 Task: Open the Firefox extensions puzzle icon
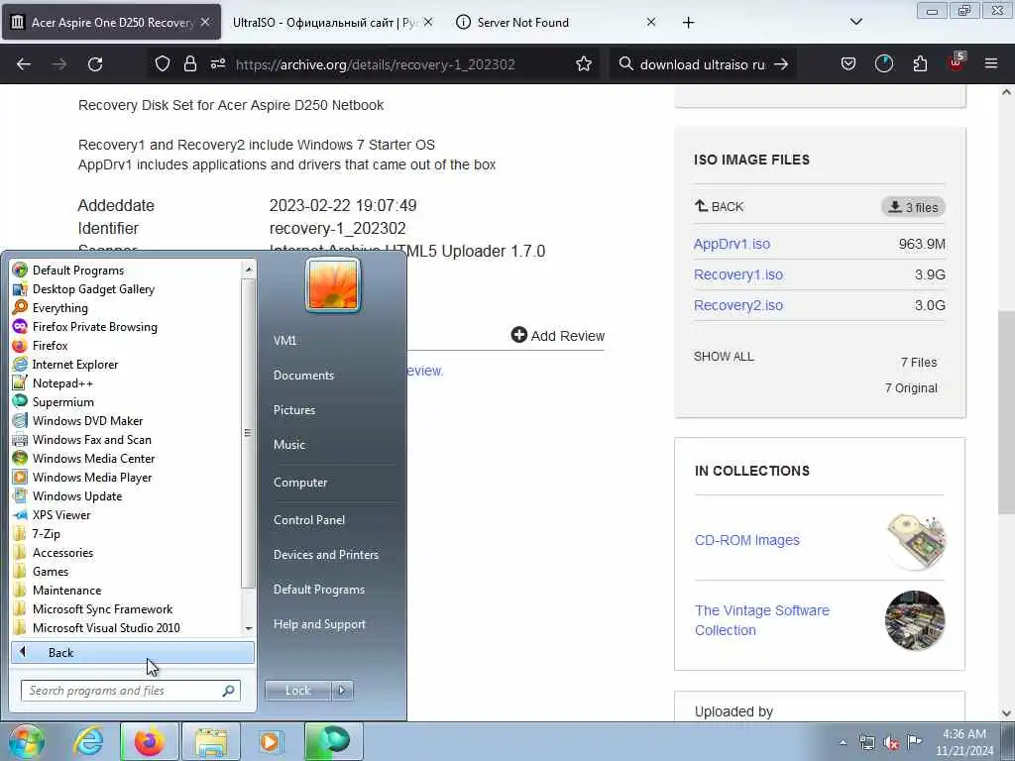click(920, 64)
